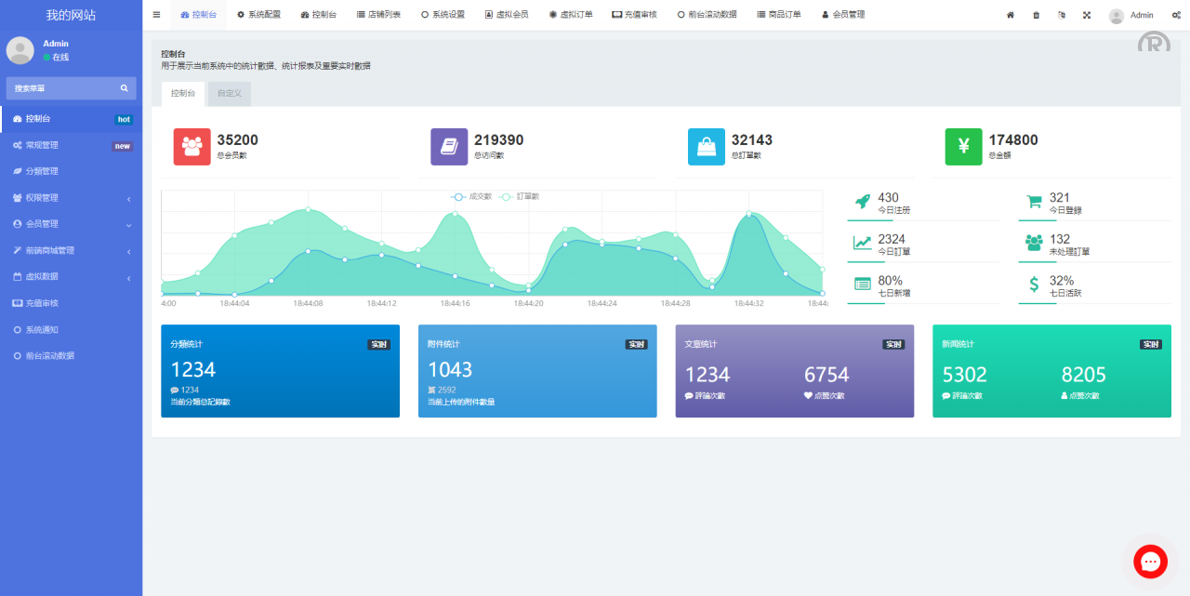Collapse the 会员管理 sidebar menu
This screenshot has height=596, width=1190.
[71, 224]
